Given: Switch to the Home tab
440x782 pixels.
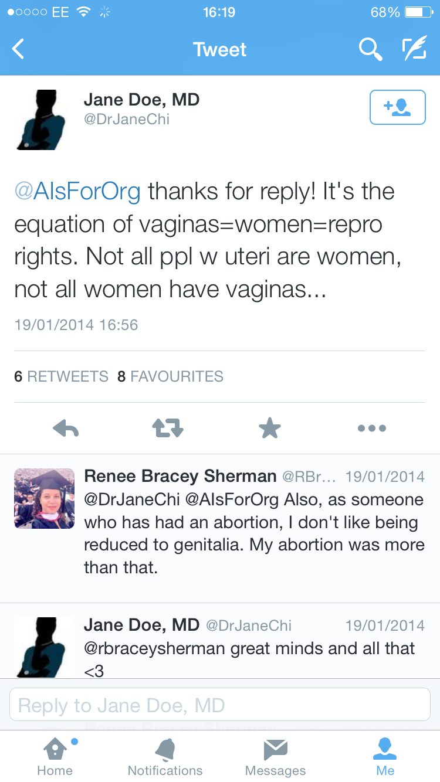Looking at the screenshot, I should (55, 756).
